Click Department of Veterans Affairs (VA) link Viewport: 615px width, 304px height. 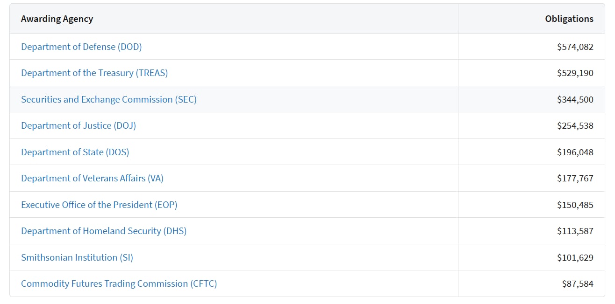(92, 178)
